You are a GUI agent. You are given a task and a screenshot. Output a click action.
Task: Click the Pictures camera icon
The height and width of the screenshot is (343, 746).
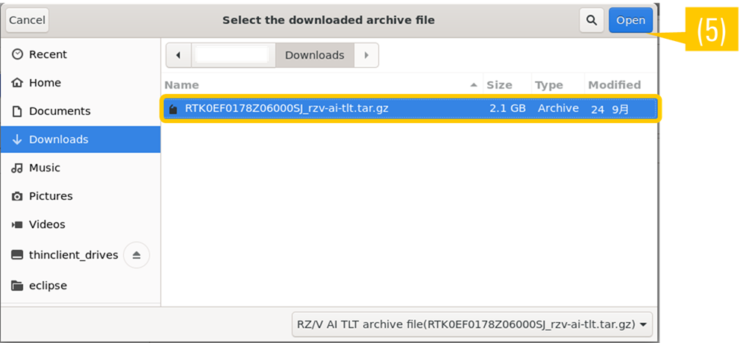coord(17,196)
